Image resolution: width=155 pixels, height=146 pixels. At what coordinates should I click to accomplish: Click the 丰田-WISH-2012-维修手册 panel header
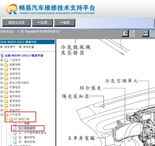click(28, 42)
